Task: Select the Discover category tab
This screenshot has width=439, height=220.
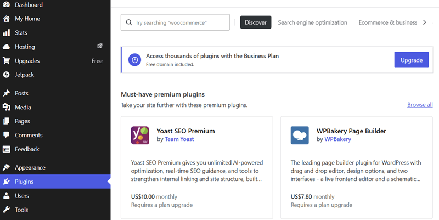Action: pyautogui.click(x=256, y=22)
